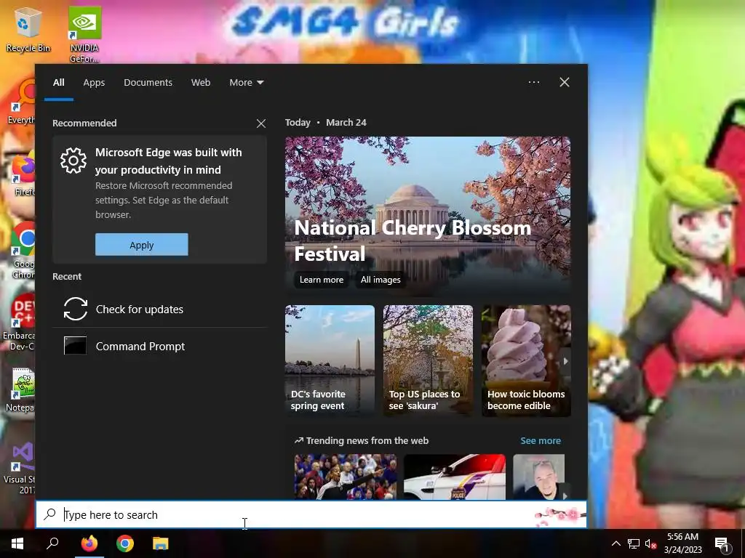The height and width of the screenshot is (558, 745).
Task: Click the taskbar search magnifier icon
Action: point(52,543)
